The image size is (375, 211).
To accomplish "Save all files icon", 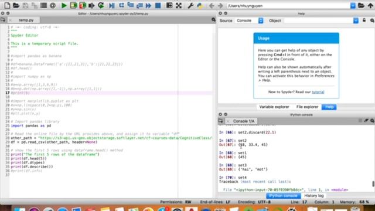I will click(34, 5).
